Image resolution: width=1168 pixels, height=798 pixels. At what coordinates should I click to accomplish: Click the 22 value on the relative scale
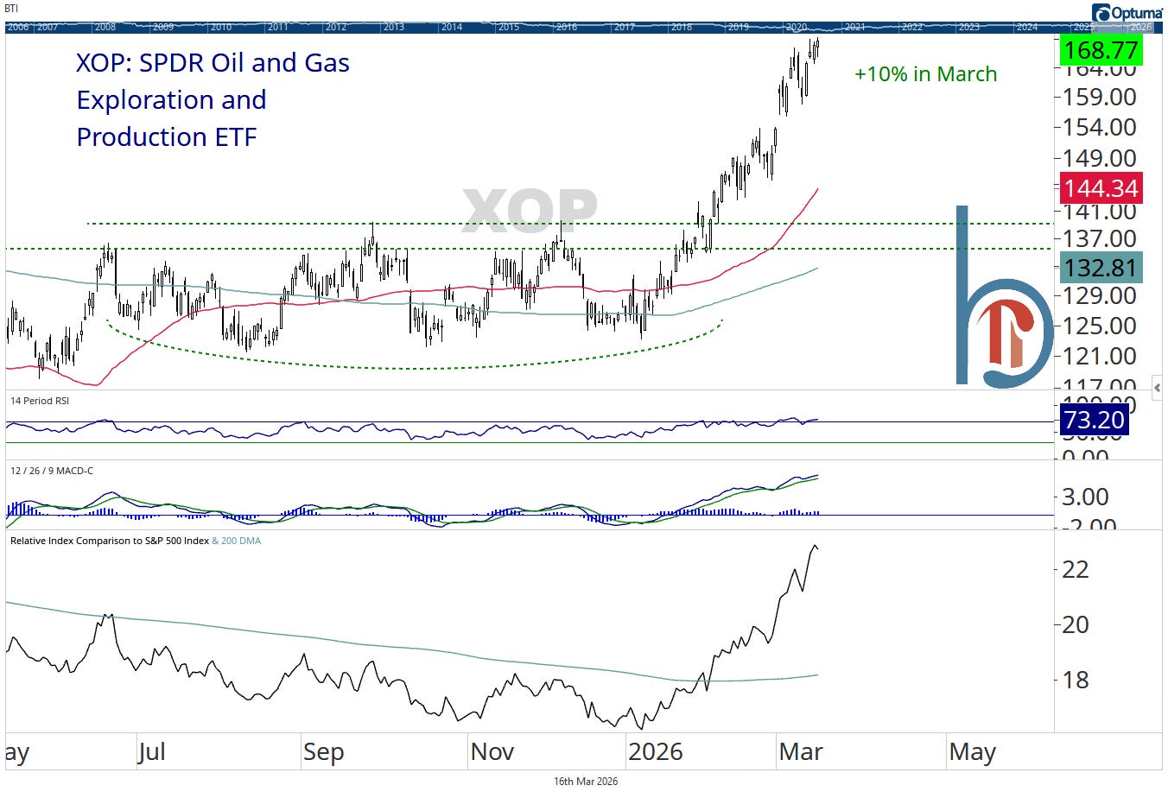(1076, 569)
